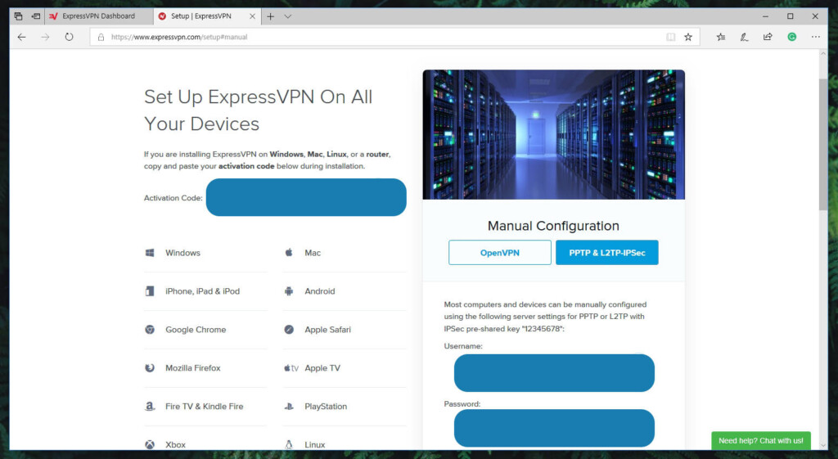838x459 pixels.
Task: Click the iPhone, iPad & iPod device icon
Action: click(x=150, y=291)
